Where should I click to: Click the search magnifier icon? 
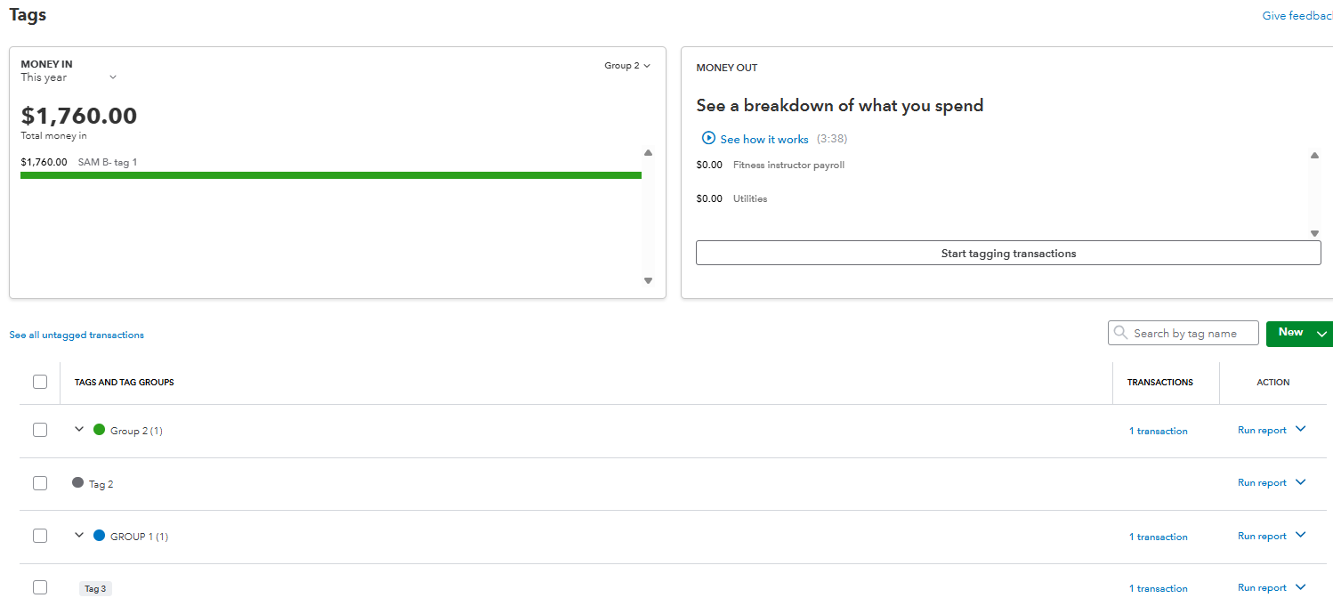tap(1120, 333)
